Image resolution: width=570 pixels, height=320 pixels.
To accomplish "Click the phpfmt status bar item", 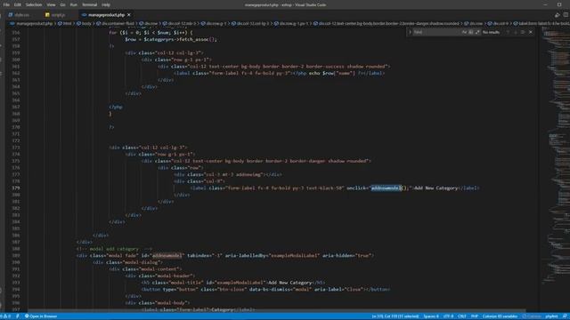I will point(551,316).
